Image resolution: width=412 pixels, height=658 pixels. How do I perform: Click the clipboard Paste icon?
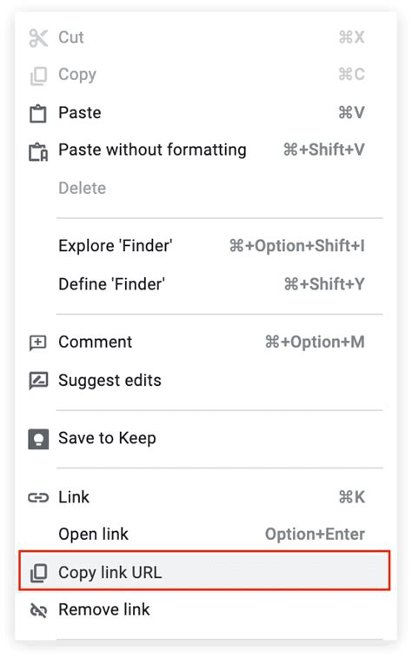pos(38,113)
